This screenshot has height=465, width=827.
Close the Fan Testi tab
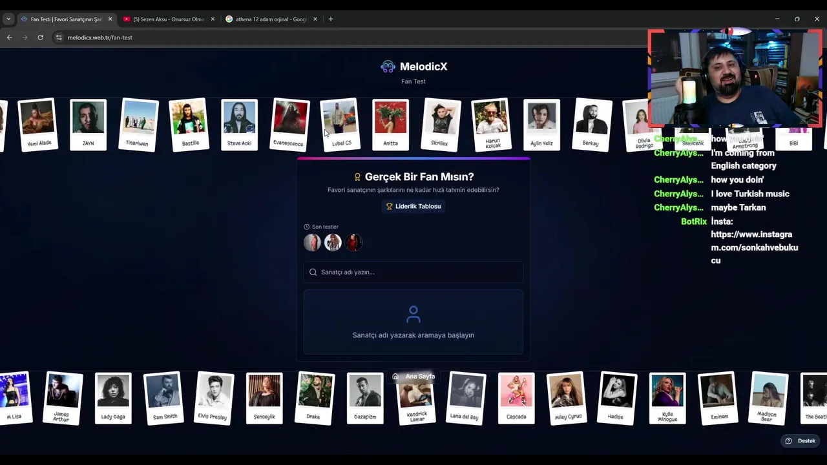110,19
